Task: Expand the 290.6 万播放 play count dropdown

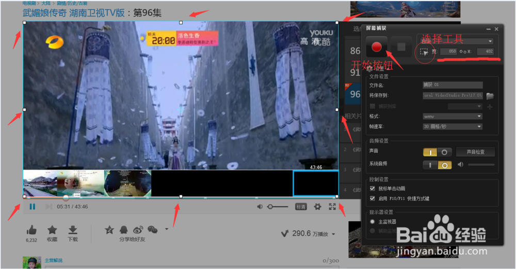Action: [333, 234]
